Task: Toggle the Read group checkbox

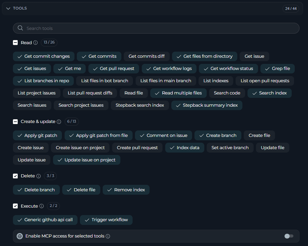Action: 15,42
